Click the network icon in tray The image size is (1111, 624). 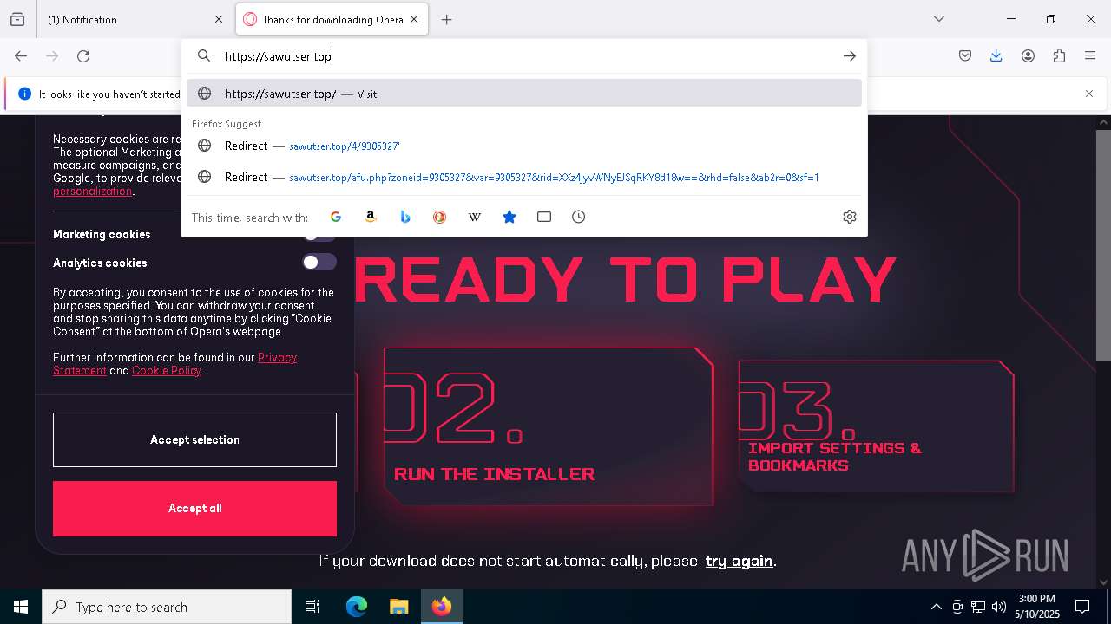click(978, 607)
